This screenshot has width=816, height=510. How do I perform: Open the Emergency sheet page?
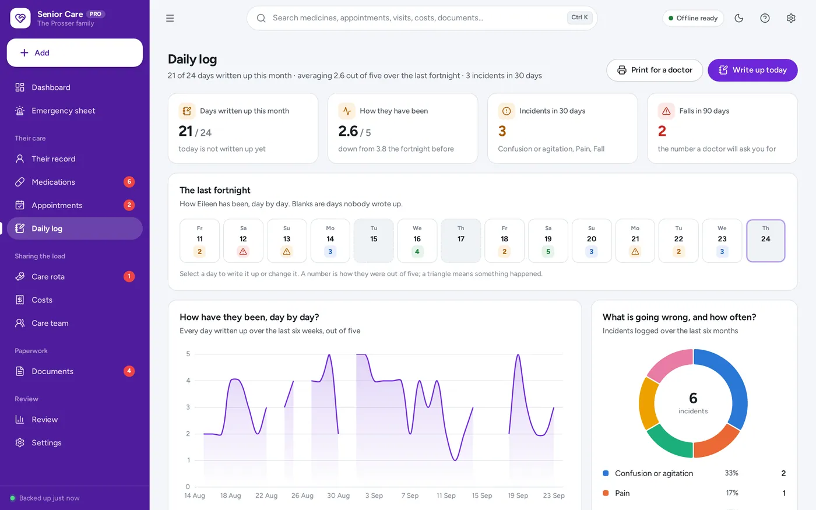pos(75,111)
